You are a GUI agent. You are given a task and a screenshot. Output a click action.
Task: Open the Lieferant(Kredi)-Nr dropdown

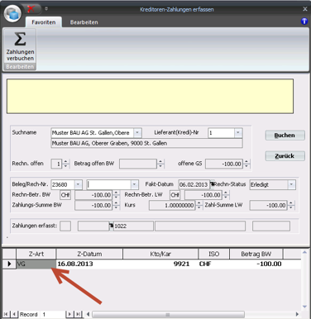238,133
